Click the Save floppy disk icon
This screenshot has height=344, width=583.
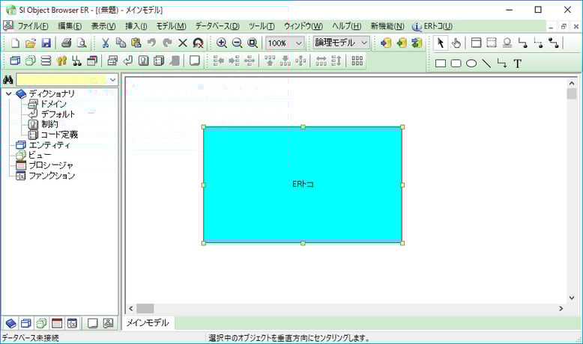point(46,43)
